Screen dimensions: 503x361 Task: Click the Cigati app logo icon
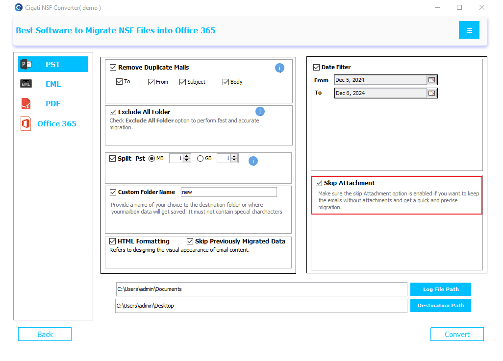(x=19, y=7)
